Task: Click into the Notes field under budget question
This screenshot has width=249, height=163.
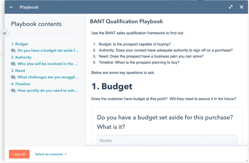Action: [x=167, y=140]
